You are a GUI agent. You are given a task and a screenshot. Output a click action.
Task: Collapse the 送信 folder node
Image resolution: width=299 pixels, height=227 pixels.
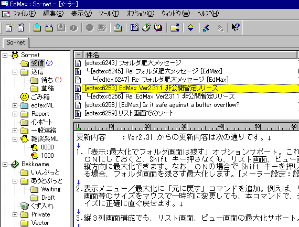click(15, 72)
